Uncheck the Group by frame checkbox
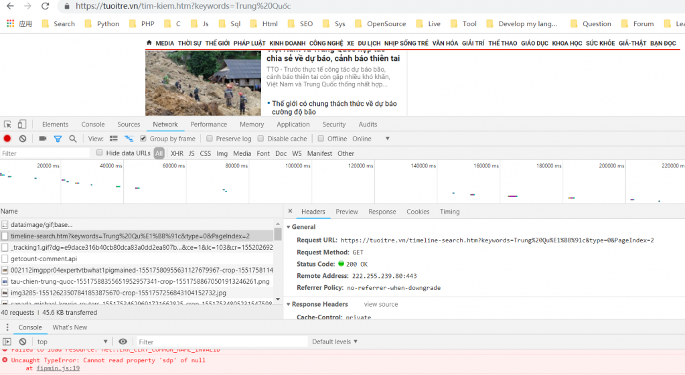Screen dimensions: 685x375 143,139
